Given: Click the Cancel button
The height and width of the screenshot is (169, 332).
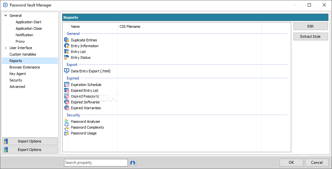Looking at the screenshot, I should (x=317, y=163).
